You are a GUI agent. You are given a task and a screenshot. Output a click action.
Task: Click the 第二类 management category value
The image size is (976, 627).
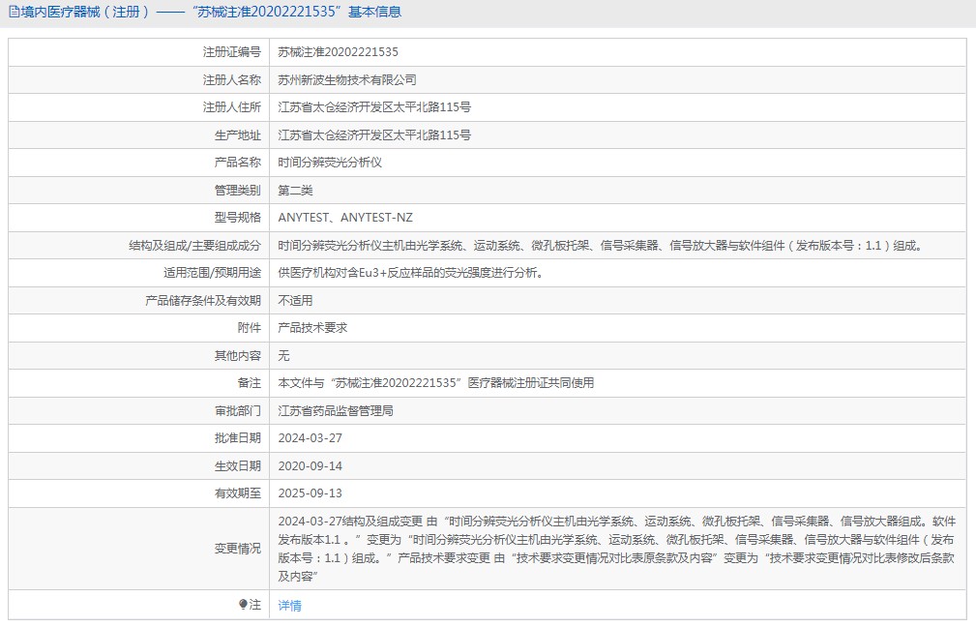[295, 190]
